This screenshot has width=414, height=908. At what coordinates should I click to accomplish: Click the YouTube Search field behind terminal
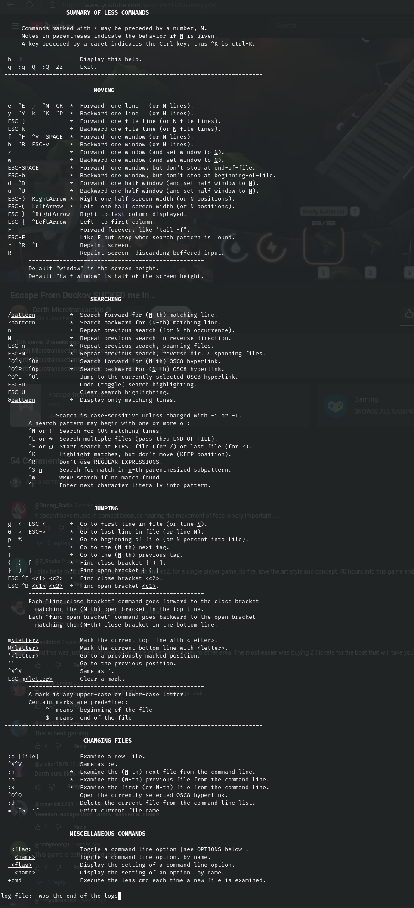pos(286,26)
